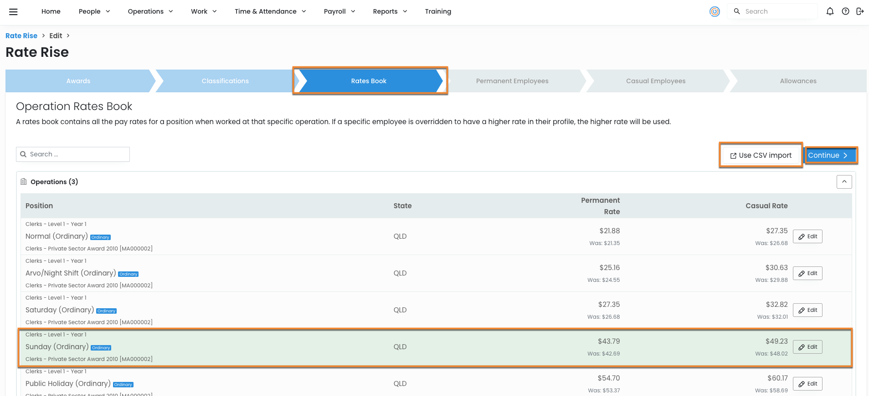The height and width of the screenshot is (396, 869).
Task: Click the Rate Rise breadcrumb link
Action: point(21,36)
